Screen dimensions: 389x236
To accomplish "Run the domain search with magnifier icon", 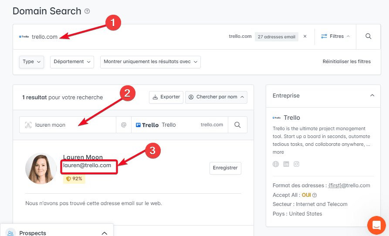I will tap(369, 37).
